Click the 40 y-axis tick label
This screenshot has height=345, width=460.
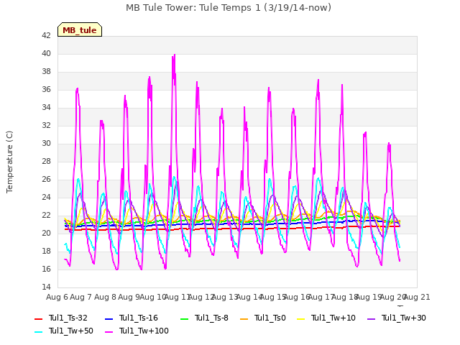pos(46,53)
